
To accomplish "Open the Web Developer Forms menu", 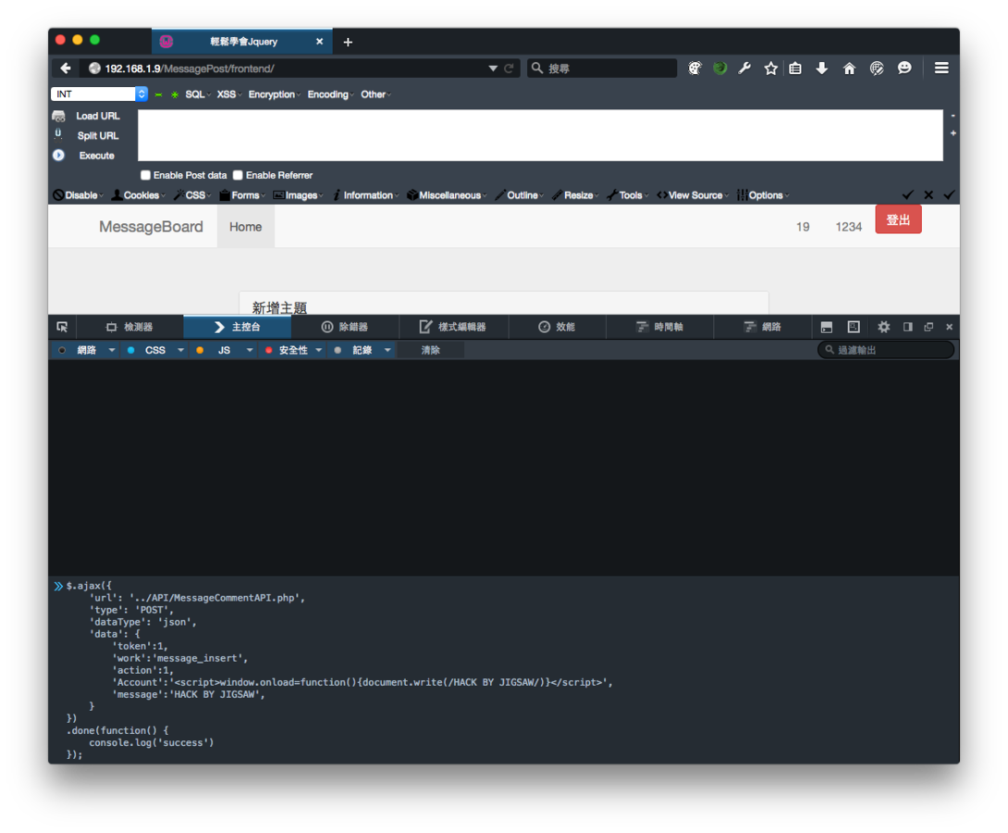I will tap(242, 195).
